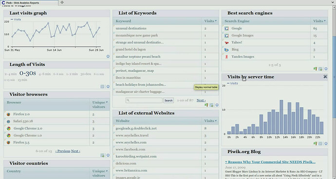The width and height of the screenshot is (336, 179).
Task: Sort search engines by Visits column
Action: click(x=319, y=21)
